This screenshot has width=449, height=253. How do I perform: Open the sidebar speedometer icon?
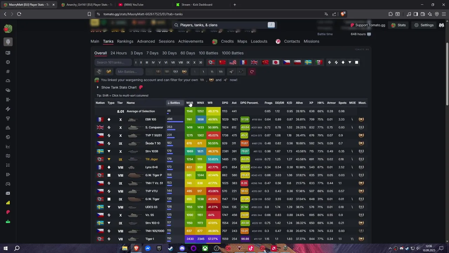pyautogui.click(x=8, y=81)
